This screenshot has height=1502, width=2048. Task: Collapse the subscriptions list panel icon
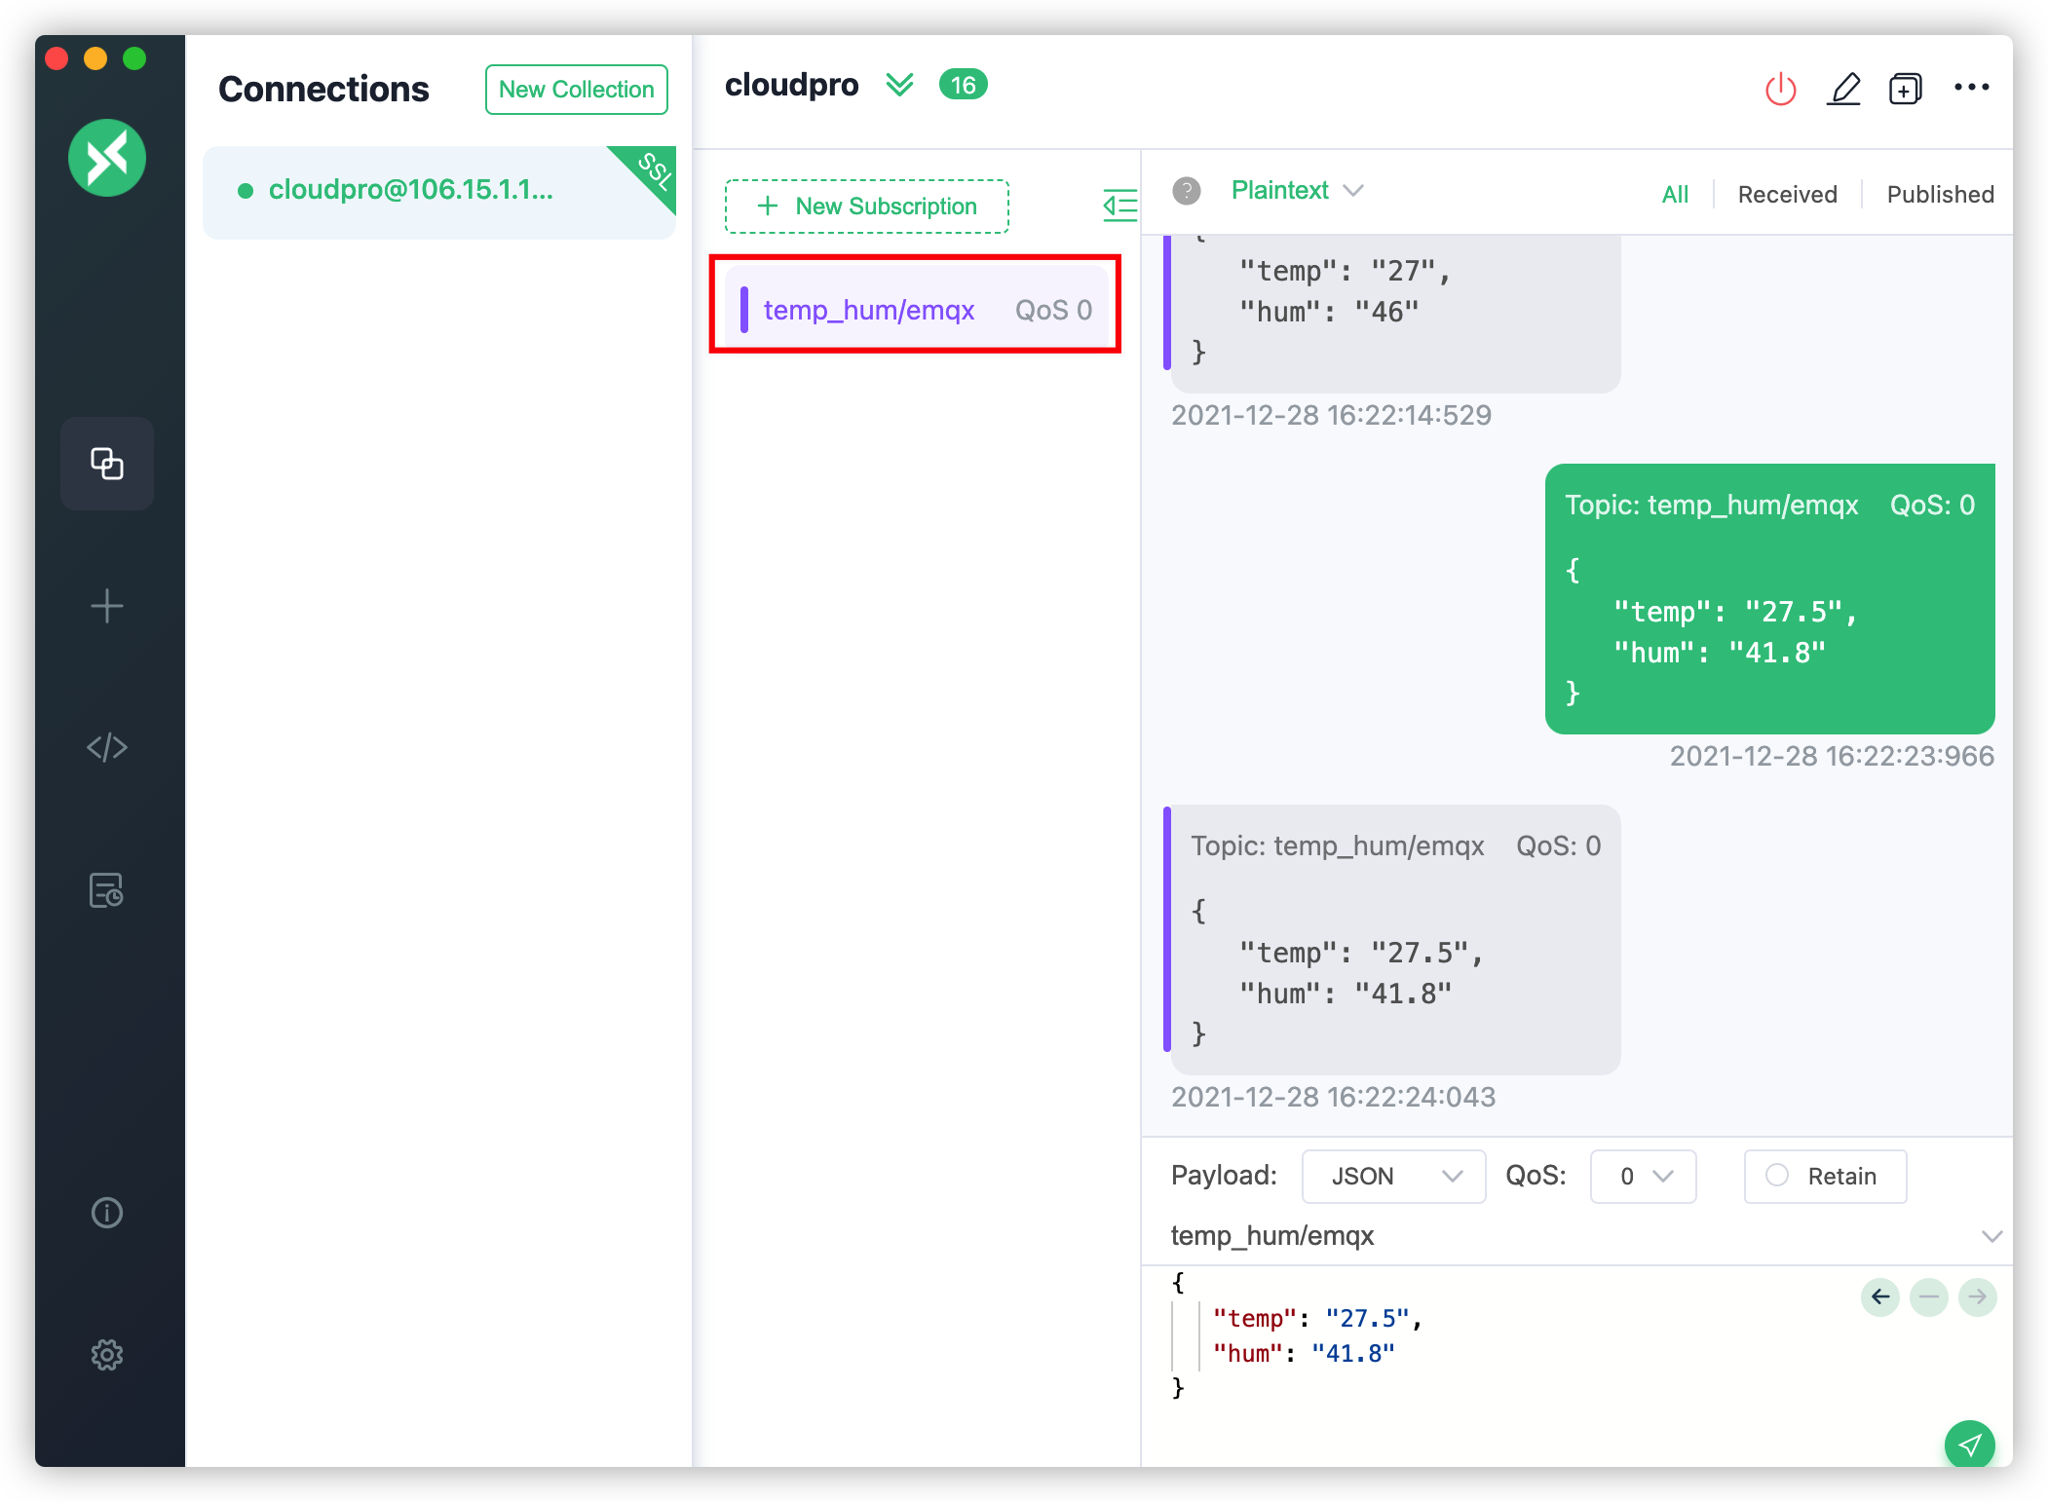[1119, 206]
